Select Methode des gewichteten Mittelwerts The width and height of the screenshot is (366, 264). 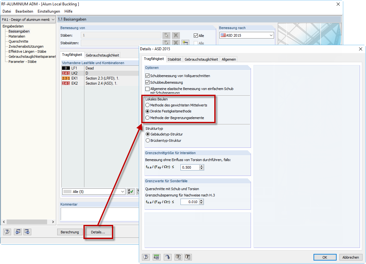coord(147,105)
